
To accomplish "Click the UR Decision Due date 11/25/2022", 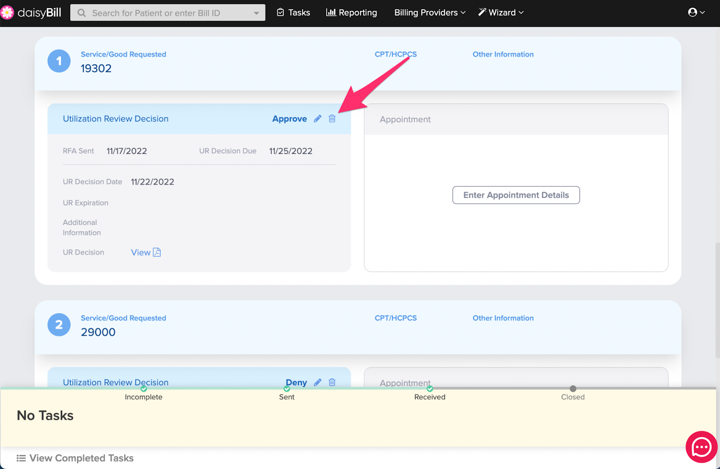I will click(291, 151).
